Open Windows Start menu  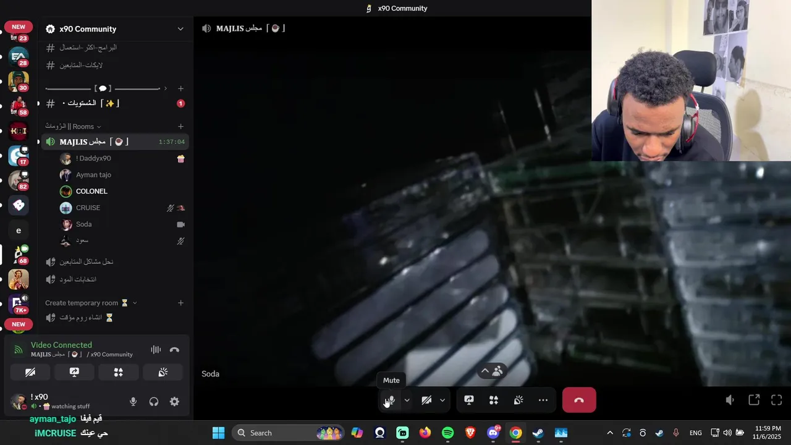click(218, 433)
